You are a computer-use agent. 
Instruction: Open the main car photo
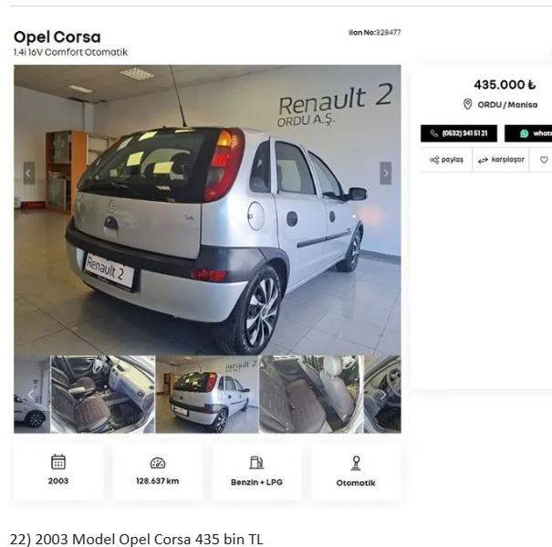click(x=207, y=210)
